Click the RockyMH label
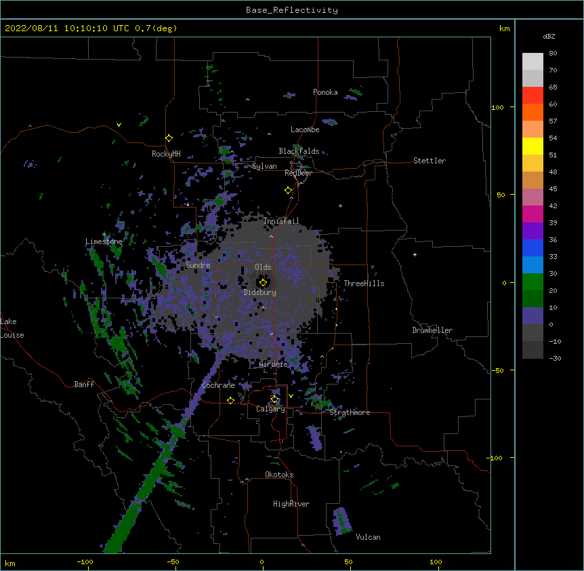584x571 pixels. [166, 154]
